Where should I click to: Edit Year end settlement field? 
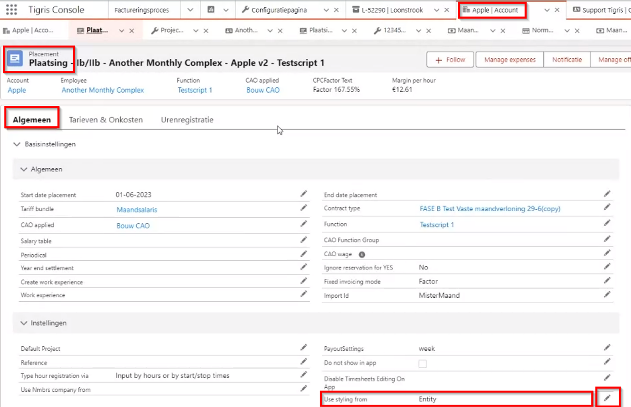click(304, 267)
